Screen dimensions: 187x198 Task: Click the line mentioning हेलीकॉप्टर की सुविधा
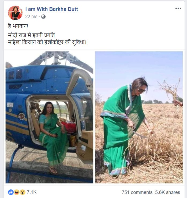[x=47, y=42]
